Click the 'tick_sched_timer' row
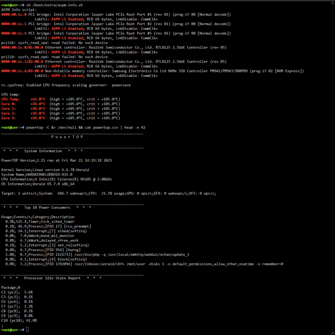 tap(40, 222)
